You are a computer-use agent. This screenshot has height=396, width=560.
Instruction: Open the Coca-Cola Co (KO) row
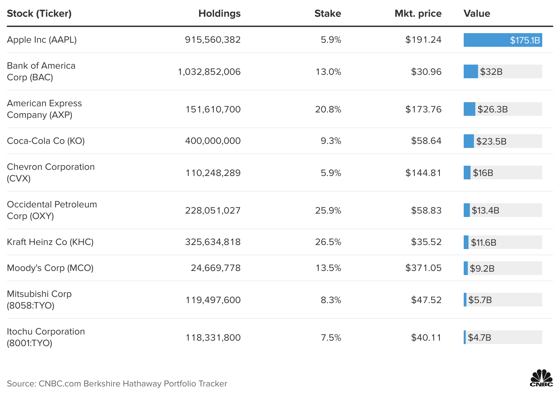(46, 141)
